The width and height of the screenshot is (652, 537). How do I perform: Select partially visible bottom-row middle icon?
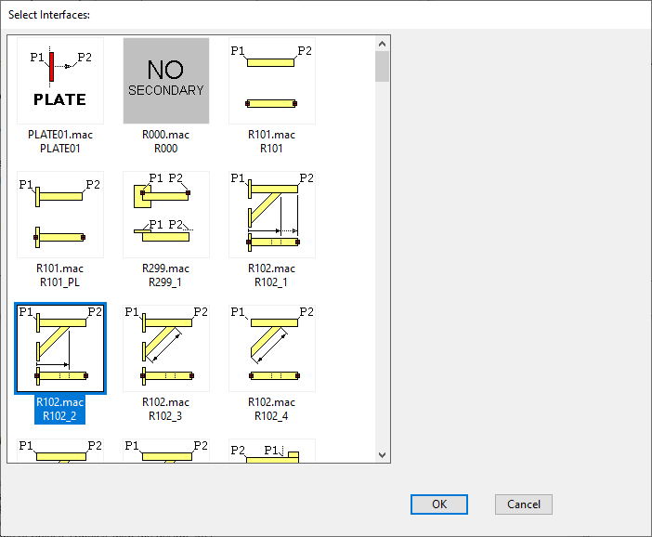[x=165, y=451]
